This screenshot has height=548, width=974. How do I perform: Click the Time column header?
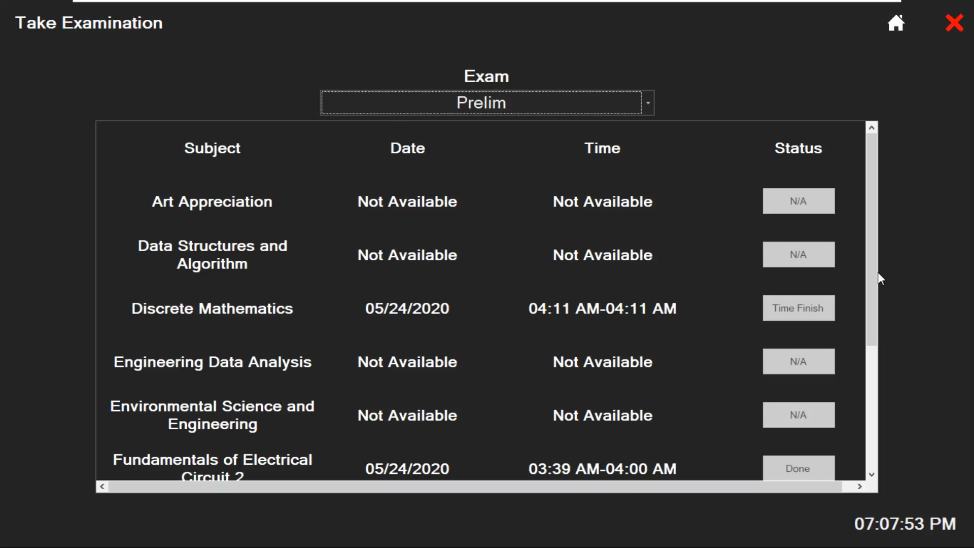pyautogui.click(x=602, y=148)
